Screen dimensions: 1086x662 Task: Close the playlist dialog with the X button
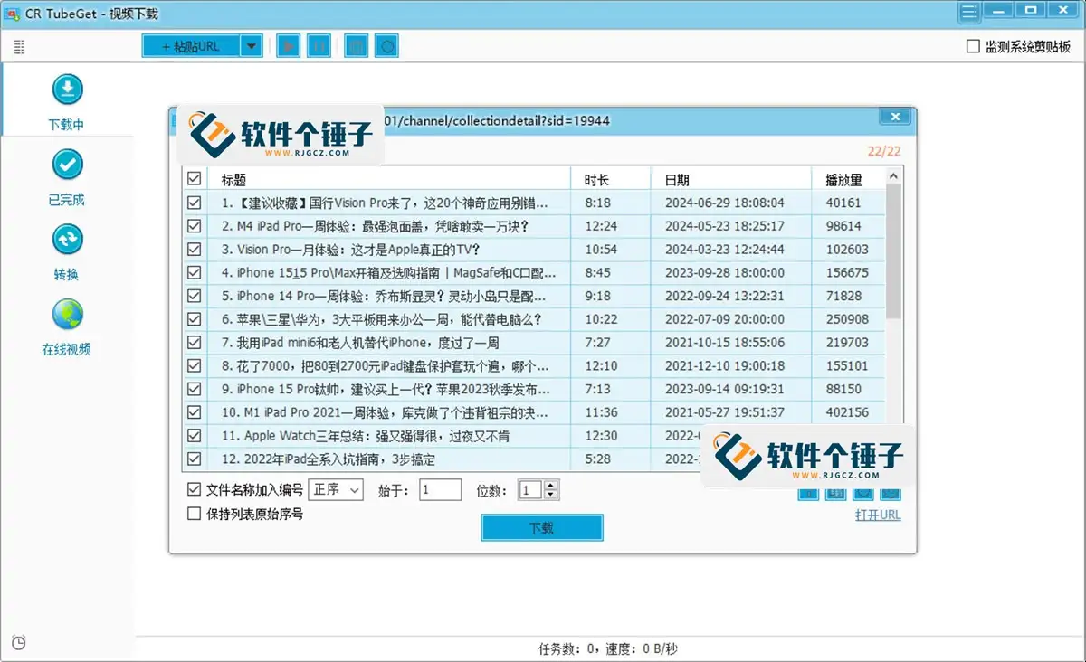pos(895,117)
